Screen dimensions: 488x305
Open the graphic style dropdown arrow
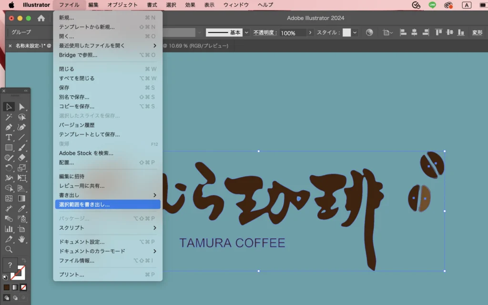pos(355,32)
